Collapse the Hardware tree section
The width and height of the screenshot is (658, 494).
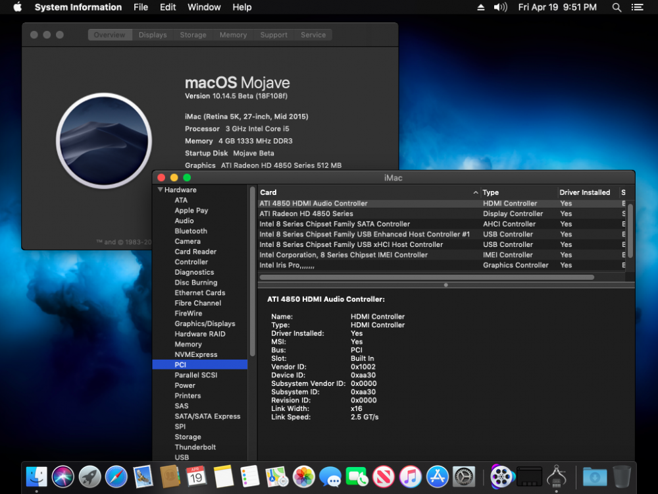click(x=160, y=190)
